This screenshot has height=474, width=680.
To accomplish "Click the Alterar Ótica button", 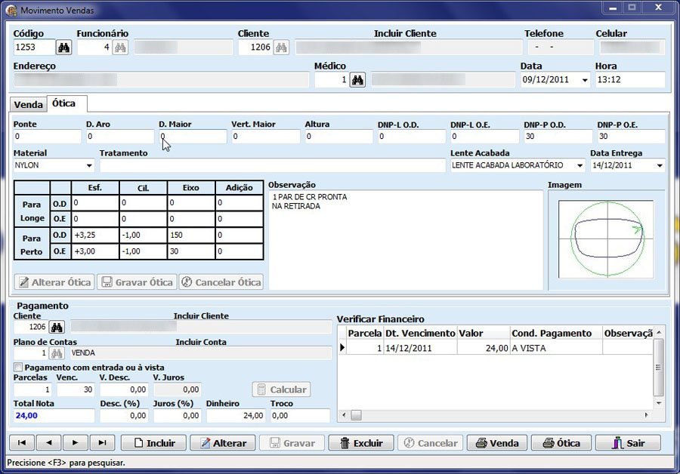I will [54, 282].
